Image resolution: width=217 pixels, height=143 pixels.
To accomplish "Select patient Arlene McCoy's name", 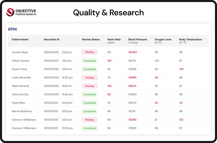I will pyautogui.click(x=20, y=95).
